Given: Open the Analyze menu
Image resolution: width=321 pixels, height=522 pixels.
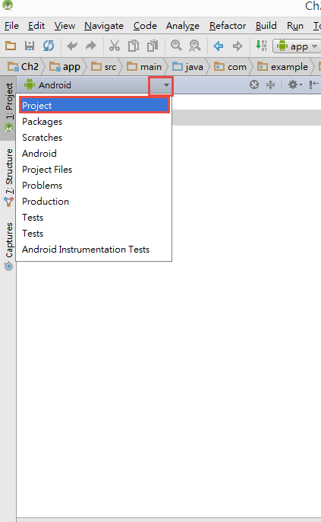Looking at the screenshot, I should tap(183, 26).
